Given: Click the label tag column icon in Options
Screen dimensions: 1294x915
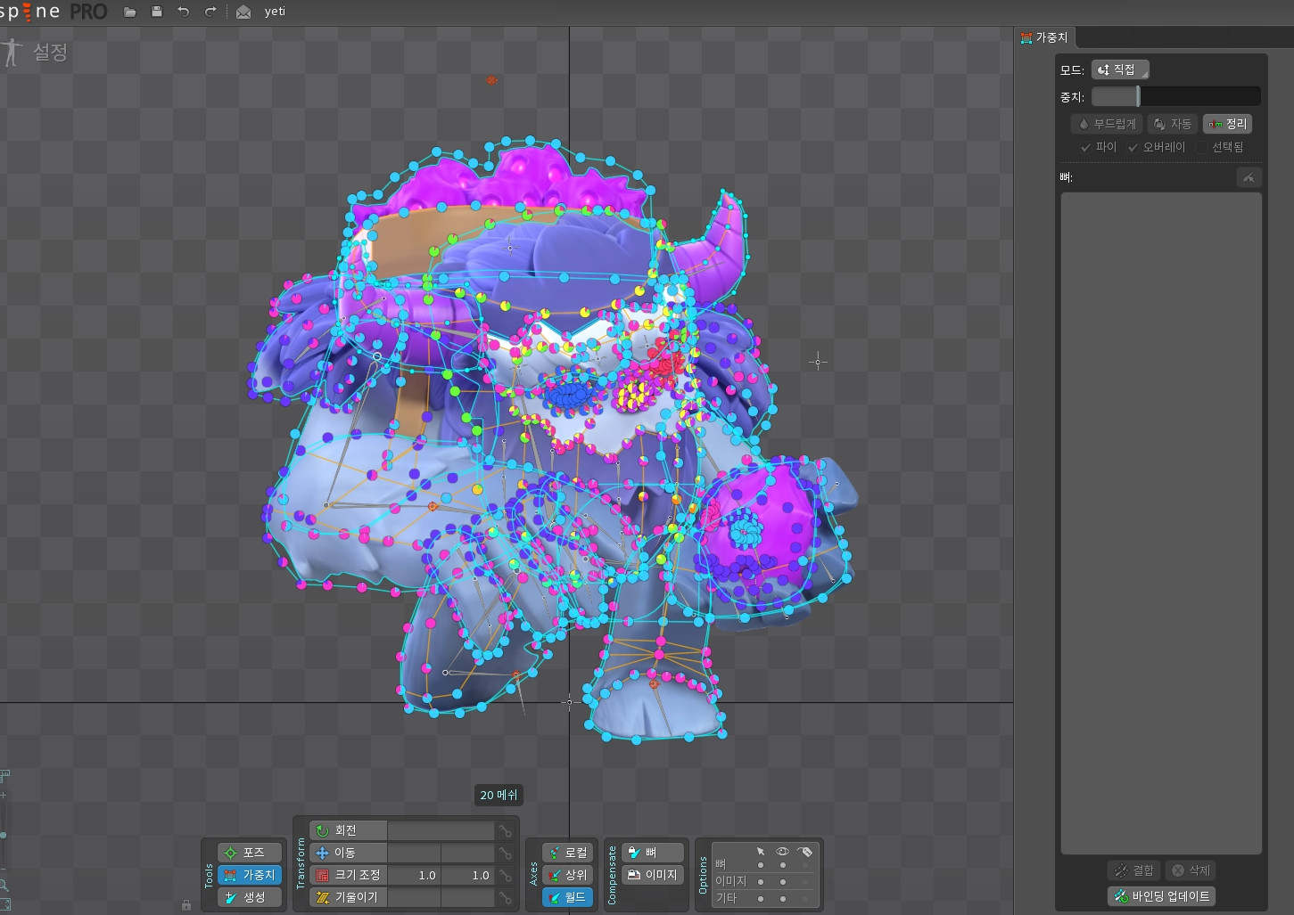Looking at the screenshot, I should pyautogui.click(x=805, y=851).
